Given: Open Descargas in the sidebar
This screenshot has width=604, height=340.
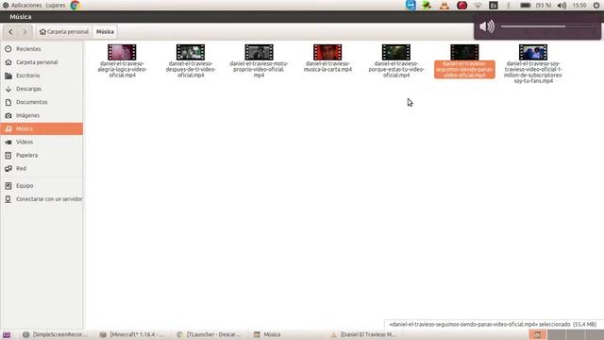Looking at the screenshot, I should (x=42, y=89).
